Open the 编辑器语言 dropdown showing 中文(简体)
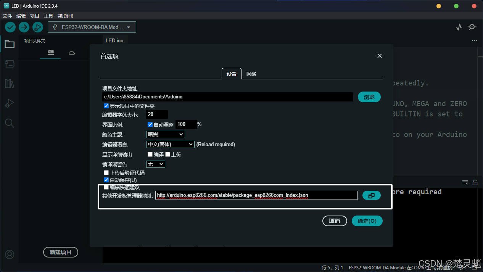 click(x=171, y=144)
